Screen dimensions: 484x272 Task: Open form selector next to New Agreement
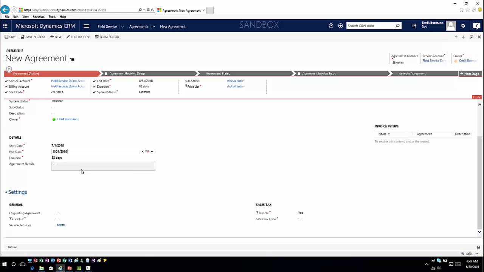tap(72, 59)
